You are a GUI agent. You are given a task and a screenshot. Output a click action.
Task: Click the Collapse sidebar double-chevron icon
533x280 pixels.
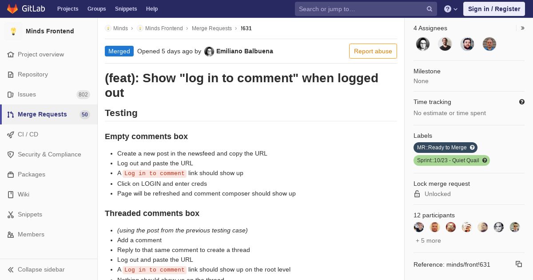[x=11, y=269]
